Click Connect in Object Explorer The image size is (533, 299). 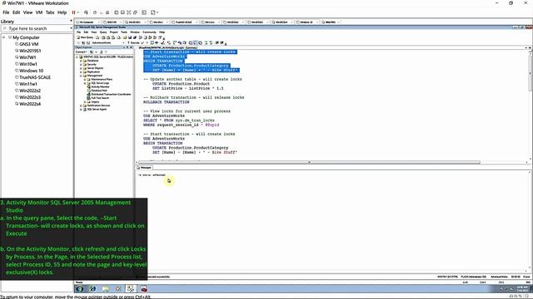pos(82,51)
